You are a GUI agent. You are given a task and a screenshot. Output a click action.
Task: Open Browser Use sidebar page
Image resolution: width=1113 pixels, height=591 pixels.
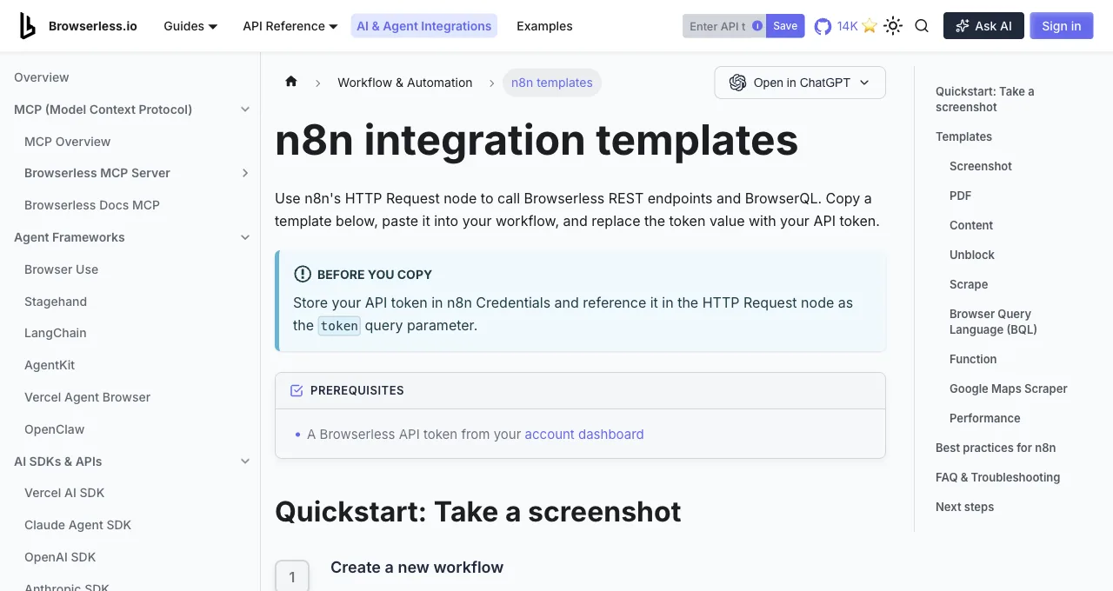(62, 269)
